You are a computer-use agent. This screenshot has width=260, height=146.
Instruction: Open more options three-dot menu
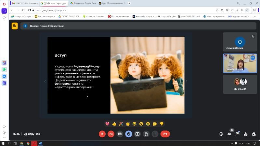[155, 134]
